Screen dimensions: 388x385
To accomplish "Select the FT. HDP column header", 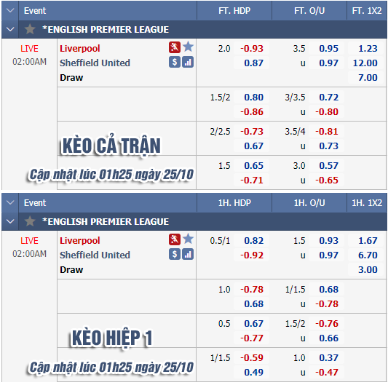I will (234, 11).
